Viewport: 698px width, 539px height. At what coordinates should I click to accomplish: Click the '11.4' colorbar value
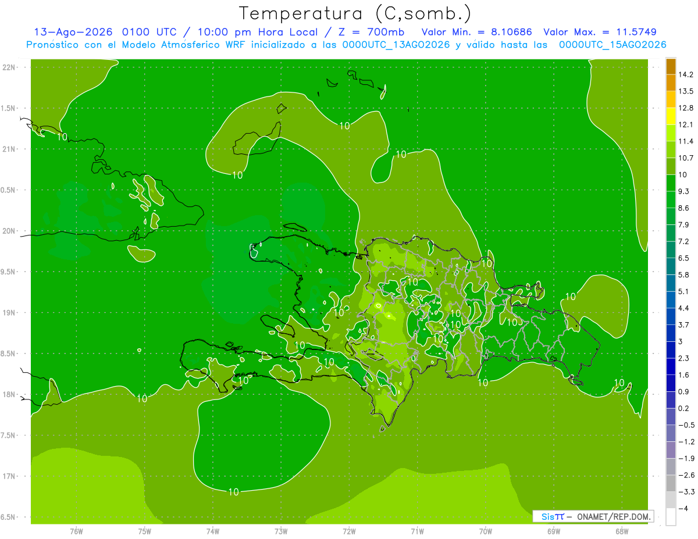pyautogui.click(x=686, y=141)
